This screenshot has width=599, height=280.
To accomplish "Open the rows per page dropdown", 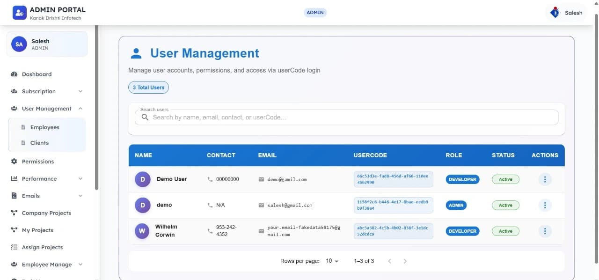I will [x=332, y=261].
